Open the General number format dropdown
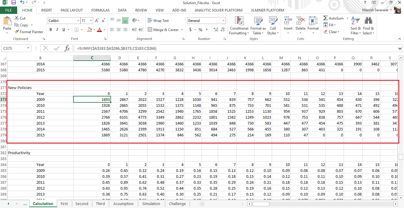This screenshot has height=208, width=404. click(x=223, y=21)
